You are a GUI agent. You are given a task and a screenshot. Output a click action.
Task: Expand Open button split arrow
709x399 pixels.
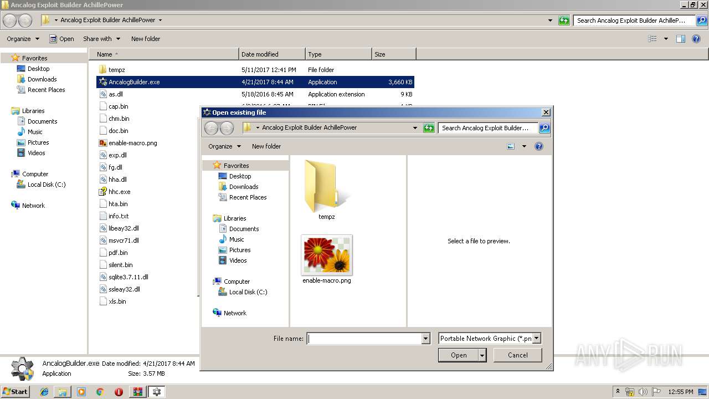click(x=482, y=355)
